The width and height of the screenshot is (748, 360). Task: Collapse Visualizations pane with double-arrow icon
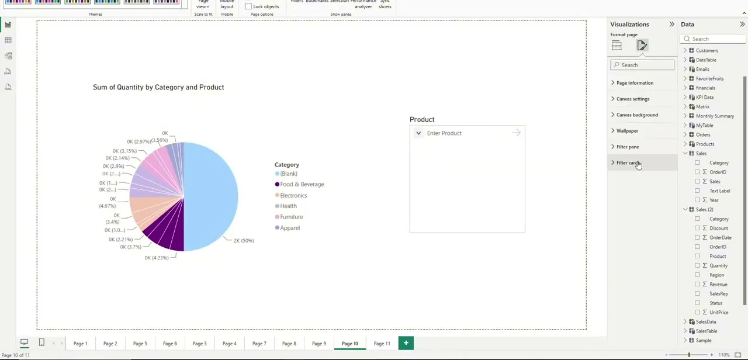[x=671, y=25]
